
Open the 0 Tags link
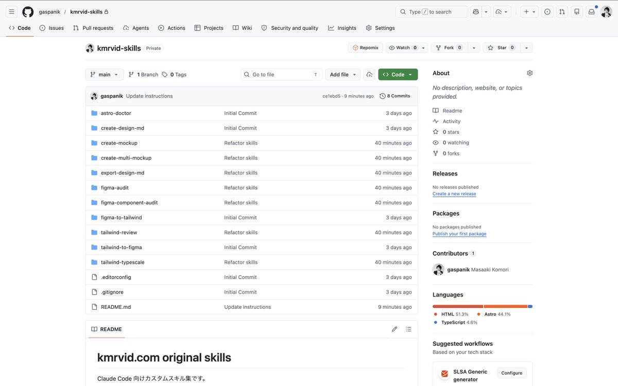click(174, 75)
